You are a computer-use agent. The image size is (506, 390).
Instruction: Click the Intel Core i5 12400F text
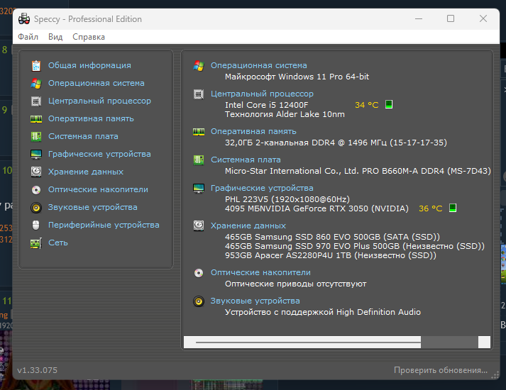click(267, 105)
